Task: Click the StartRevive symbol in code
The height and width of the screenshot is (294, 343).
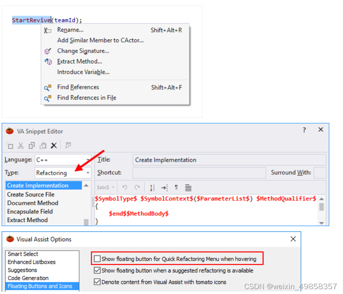Action: click(x=31, y=20)
